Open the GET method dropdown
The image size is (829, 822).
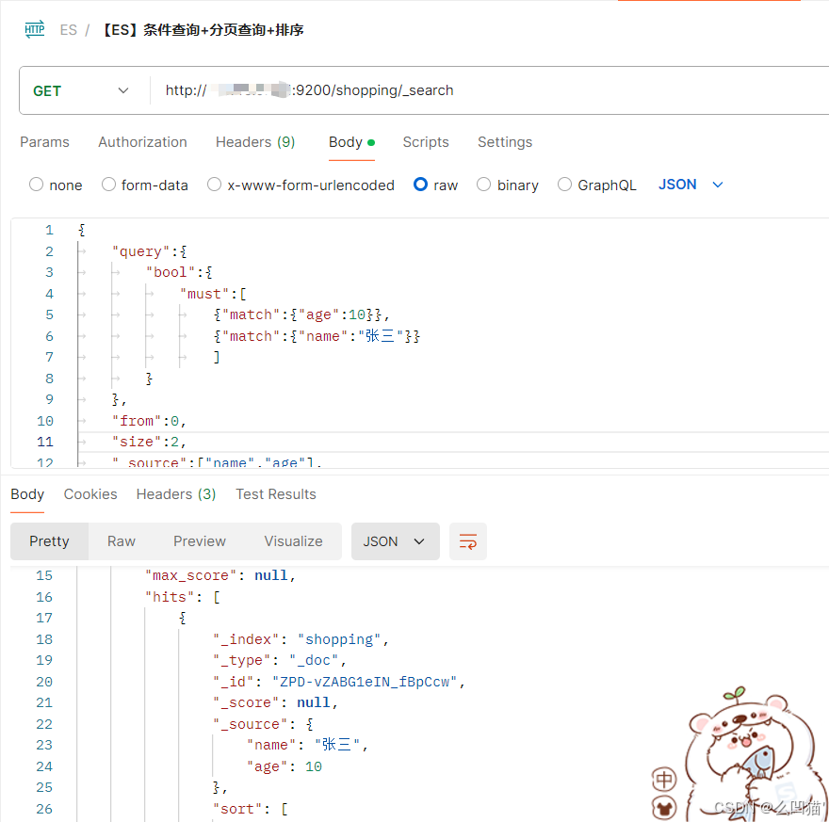(82, 90)
